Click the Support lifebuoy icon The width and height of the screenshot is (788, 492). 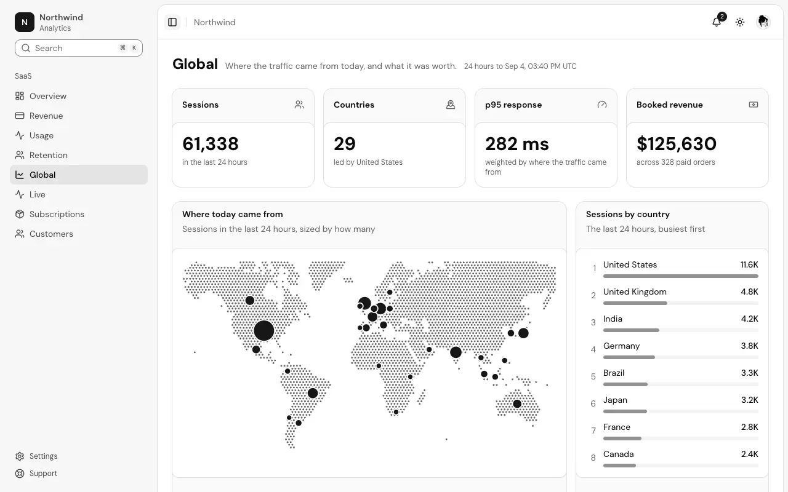click(x=20, y=474)
